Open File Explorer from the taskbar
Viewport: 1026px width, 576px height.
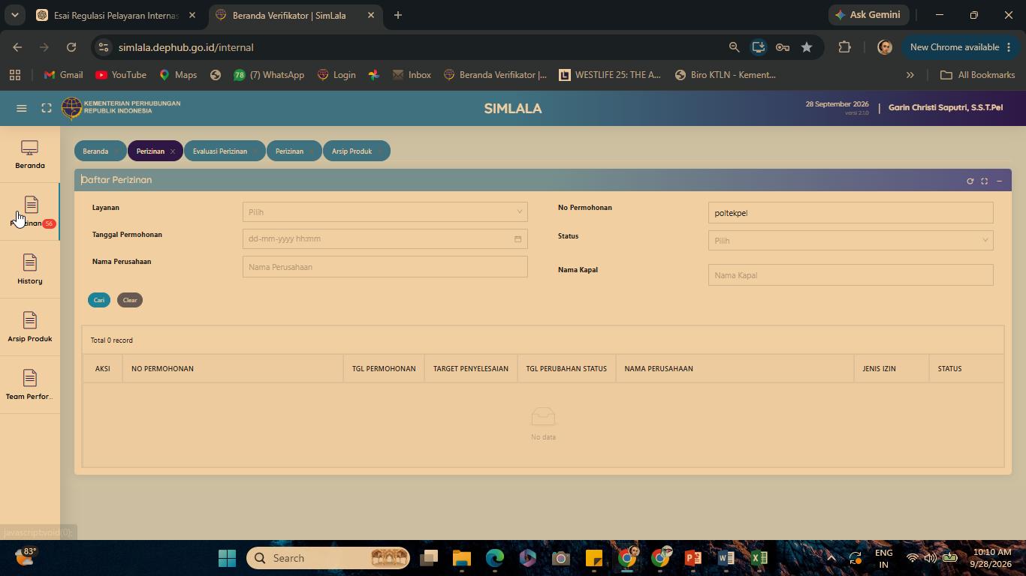tap(461, 558)
